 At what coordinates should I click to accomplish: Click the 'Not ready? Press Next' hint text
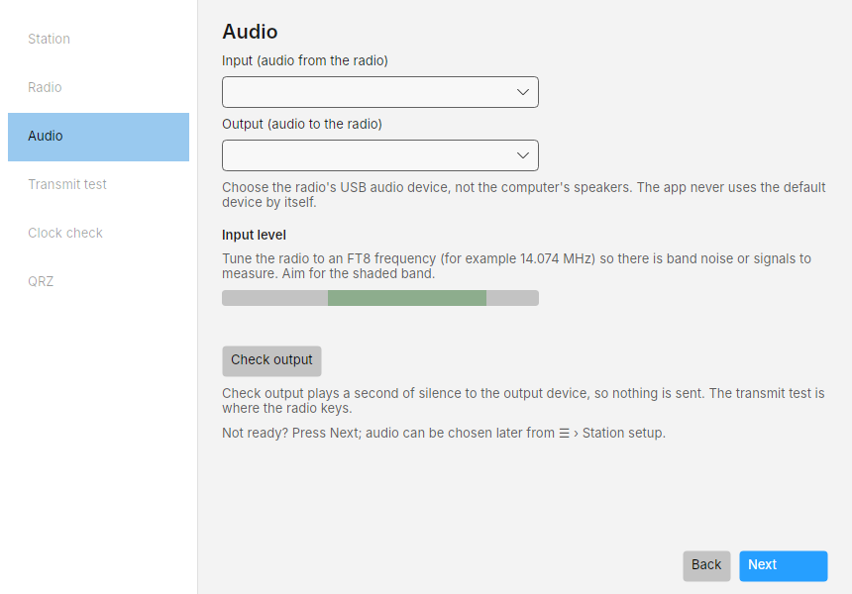click(444, 434)
